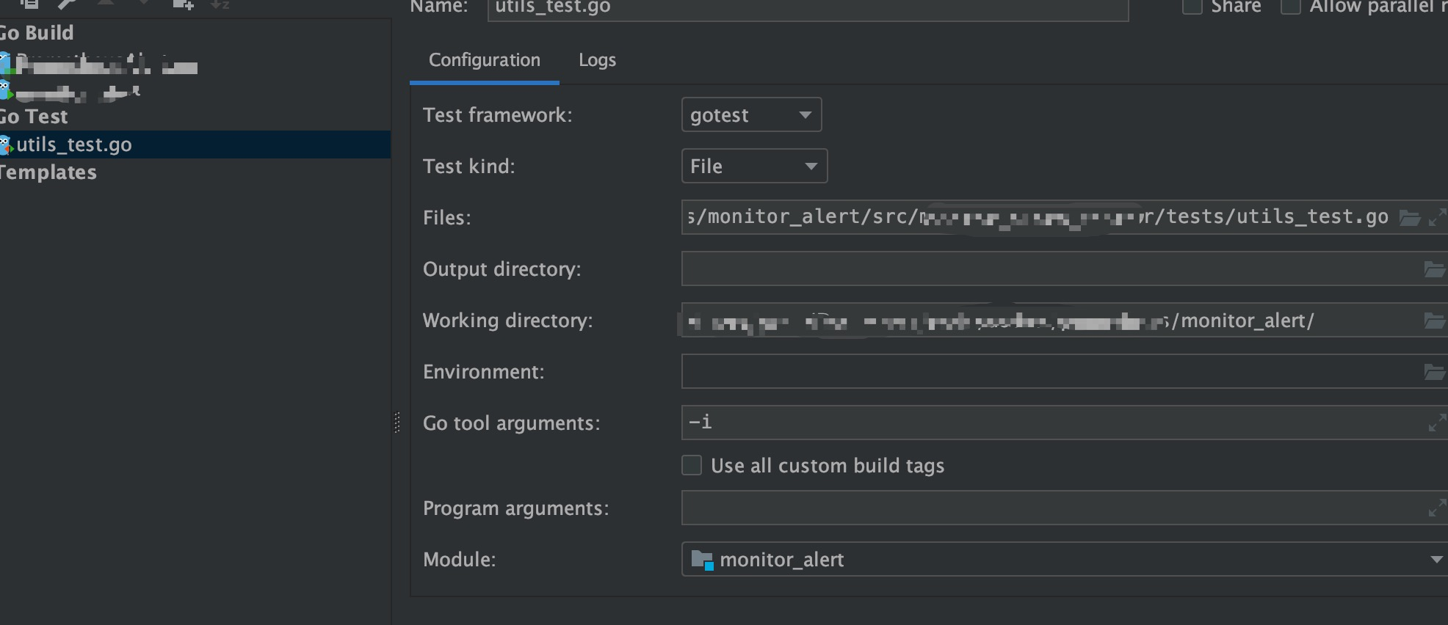
Task: Click the Module dropdown arrow
Action: [1436, 560]
